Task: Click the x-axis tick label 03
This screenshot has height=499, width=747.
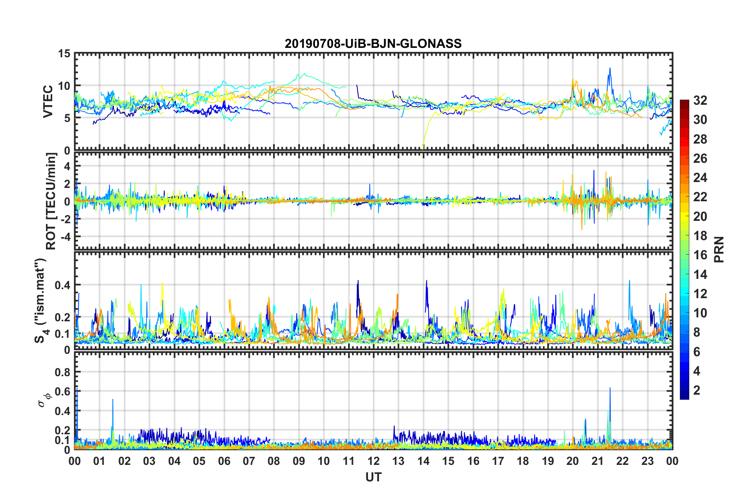Action: [149, 461]
